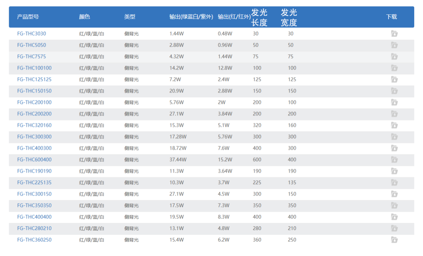Image resolution: width=423 pixels, height=256 pixels.
Task: Open download icon in FG-THC200100 row
Action: [x=394, y=102]
